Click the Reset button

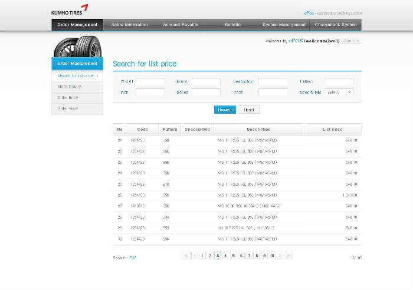pos(249,110)
